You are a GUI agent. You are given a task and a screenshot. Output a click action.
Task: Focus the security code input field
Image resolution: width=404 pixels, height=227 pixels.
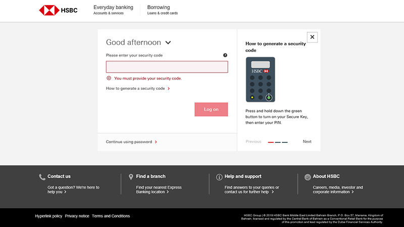(x=167, y=67)
